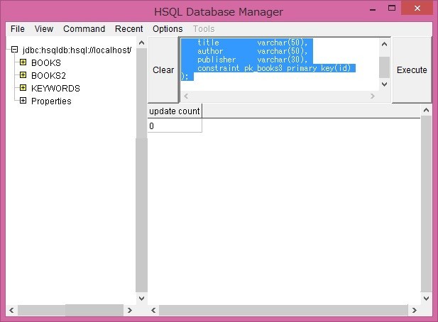
Task: Click SQL editor vertical scroll up arrow
Action: tap(384, 44)
